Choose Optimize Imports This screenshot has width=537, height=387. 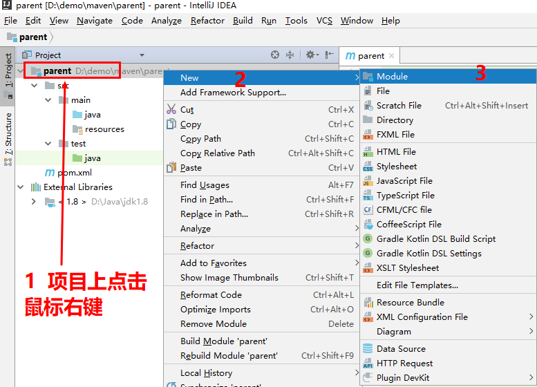[261, 310]
